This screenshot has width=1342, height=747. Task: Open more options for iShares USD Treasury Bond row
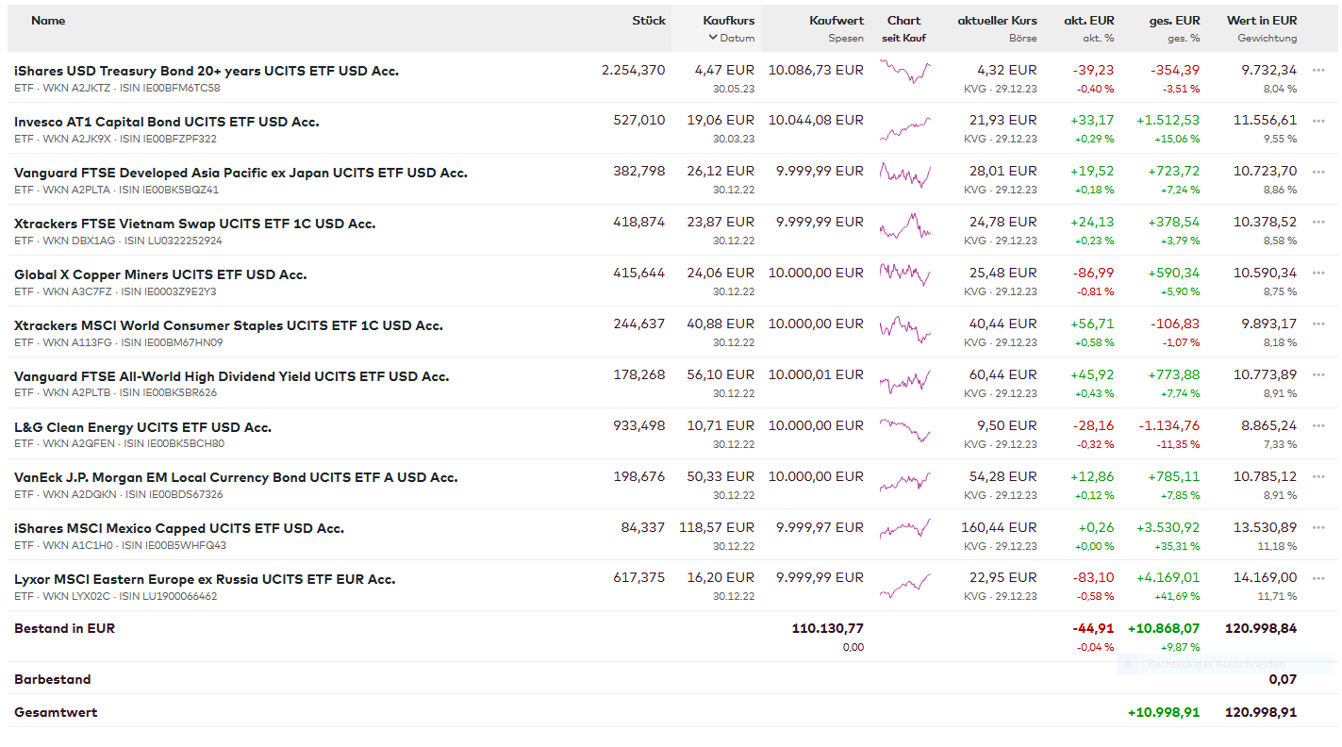click(1318, 70)
